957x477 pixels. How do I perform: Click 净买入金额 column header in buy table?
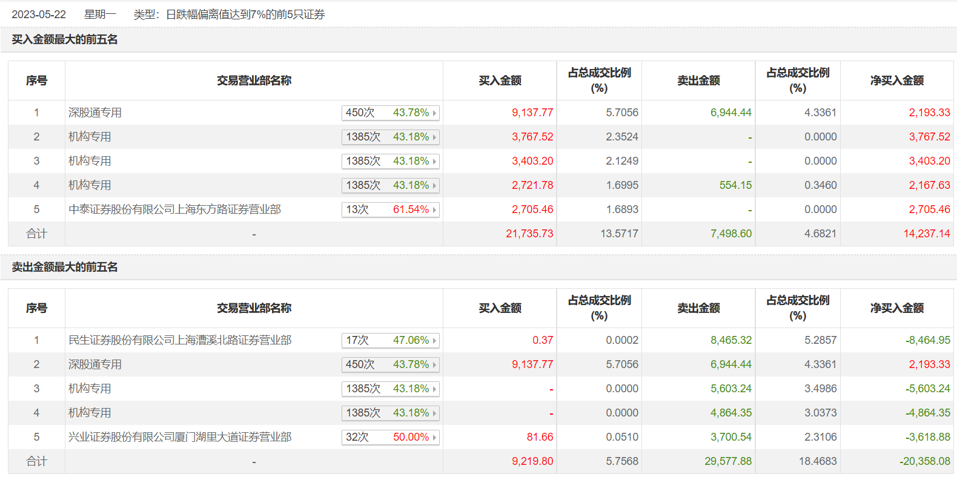[x=896, y=81]
